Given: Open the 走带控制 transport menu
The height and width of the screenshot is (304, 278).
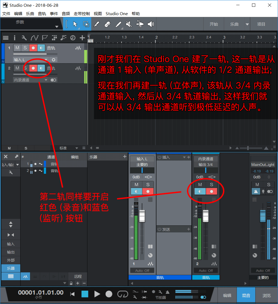Looking at the screenshot, I should click(82, 14).
